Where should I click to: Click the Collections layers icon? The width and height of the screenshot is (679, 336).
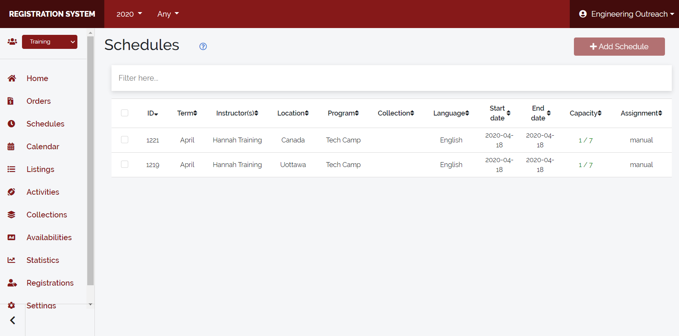11,215
